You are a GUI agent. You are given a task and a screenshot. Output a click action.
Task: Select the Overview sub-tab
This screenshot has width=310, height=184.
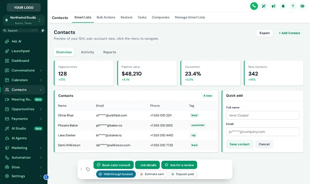pos(64,52)
